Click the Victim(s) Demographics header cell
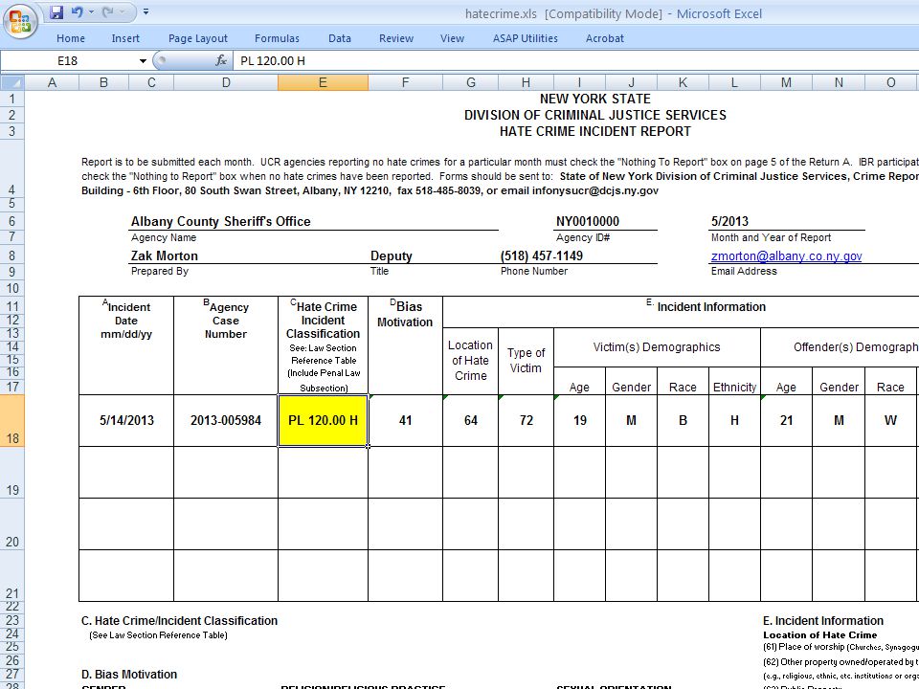The height and width of the screenshot is (689, 919). pos(657,346)
